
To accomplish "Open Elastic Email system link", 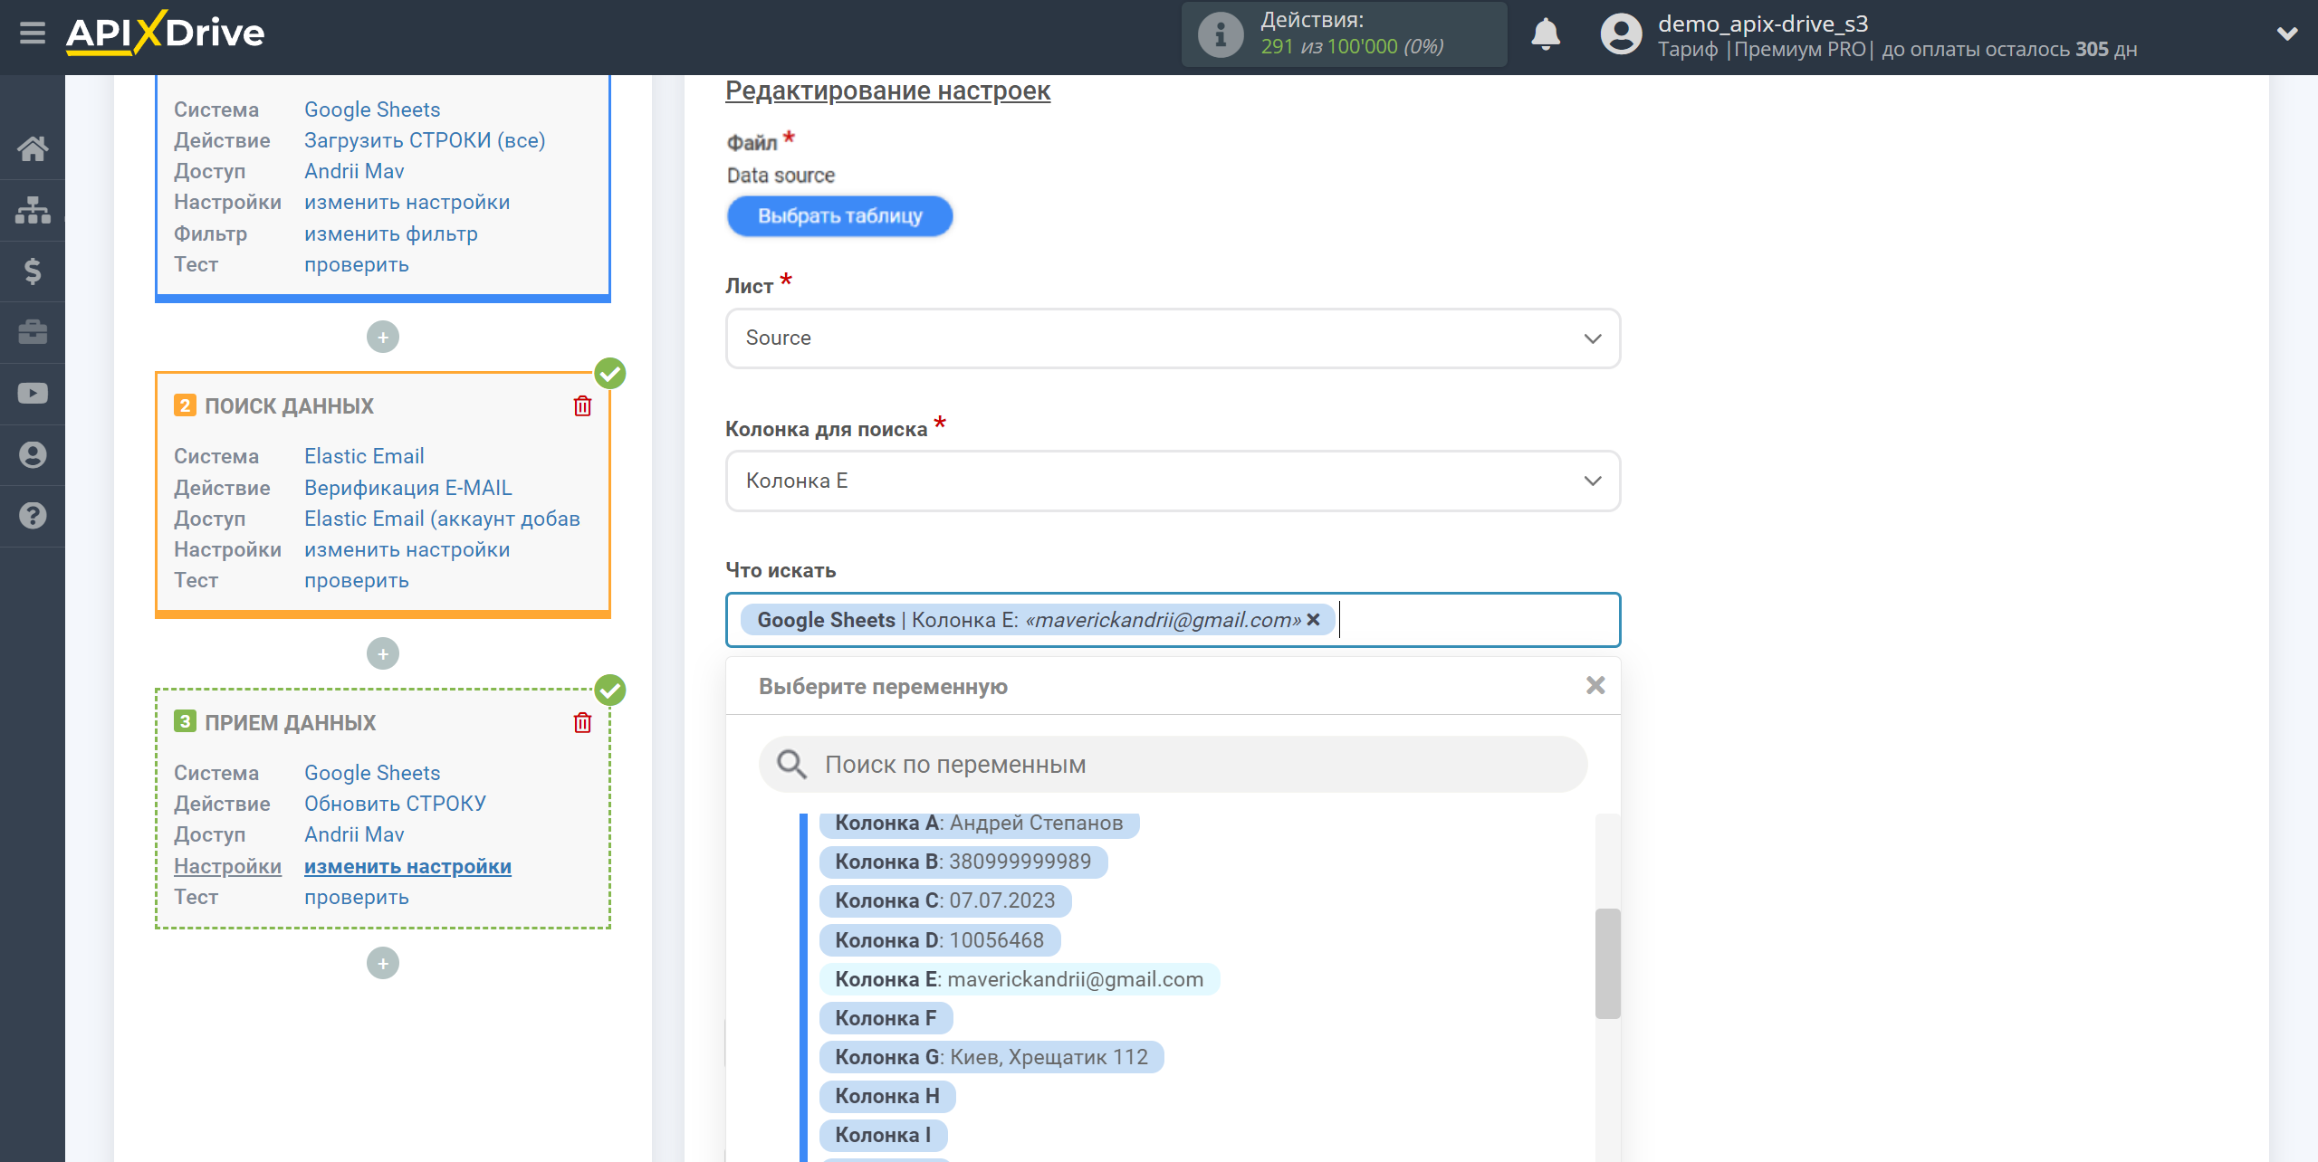I will pos(364,457).
